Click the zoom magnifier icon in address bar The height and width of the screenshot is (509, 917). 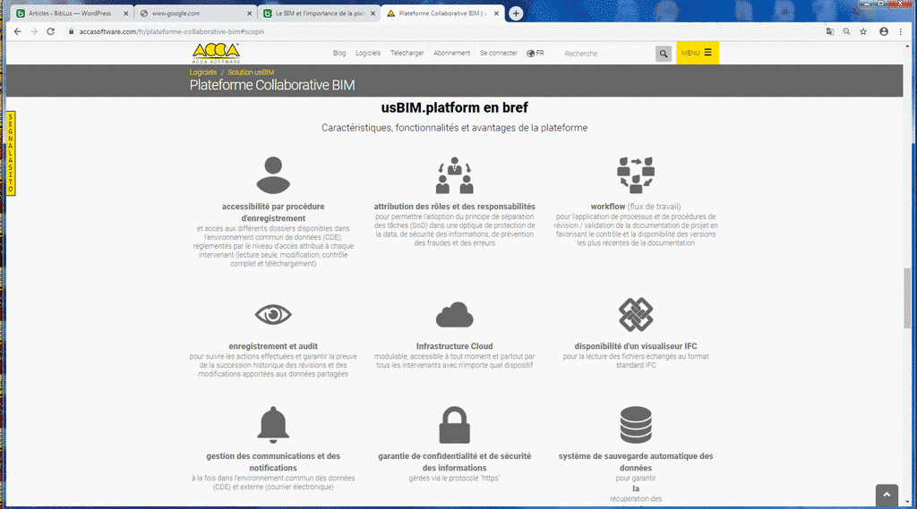click(846, 31)
